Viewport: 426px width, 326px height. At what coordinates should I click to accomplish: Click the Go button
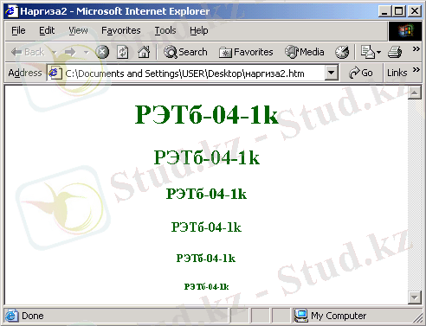(x=361, y=73)
